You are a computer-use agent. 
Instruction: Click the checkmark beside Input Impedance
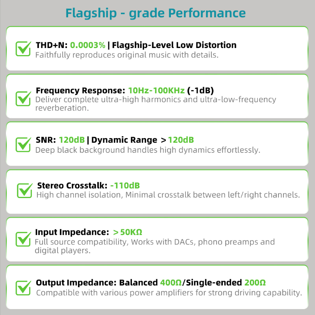tap(23, 239)
